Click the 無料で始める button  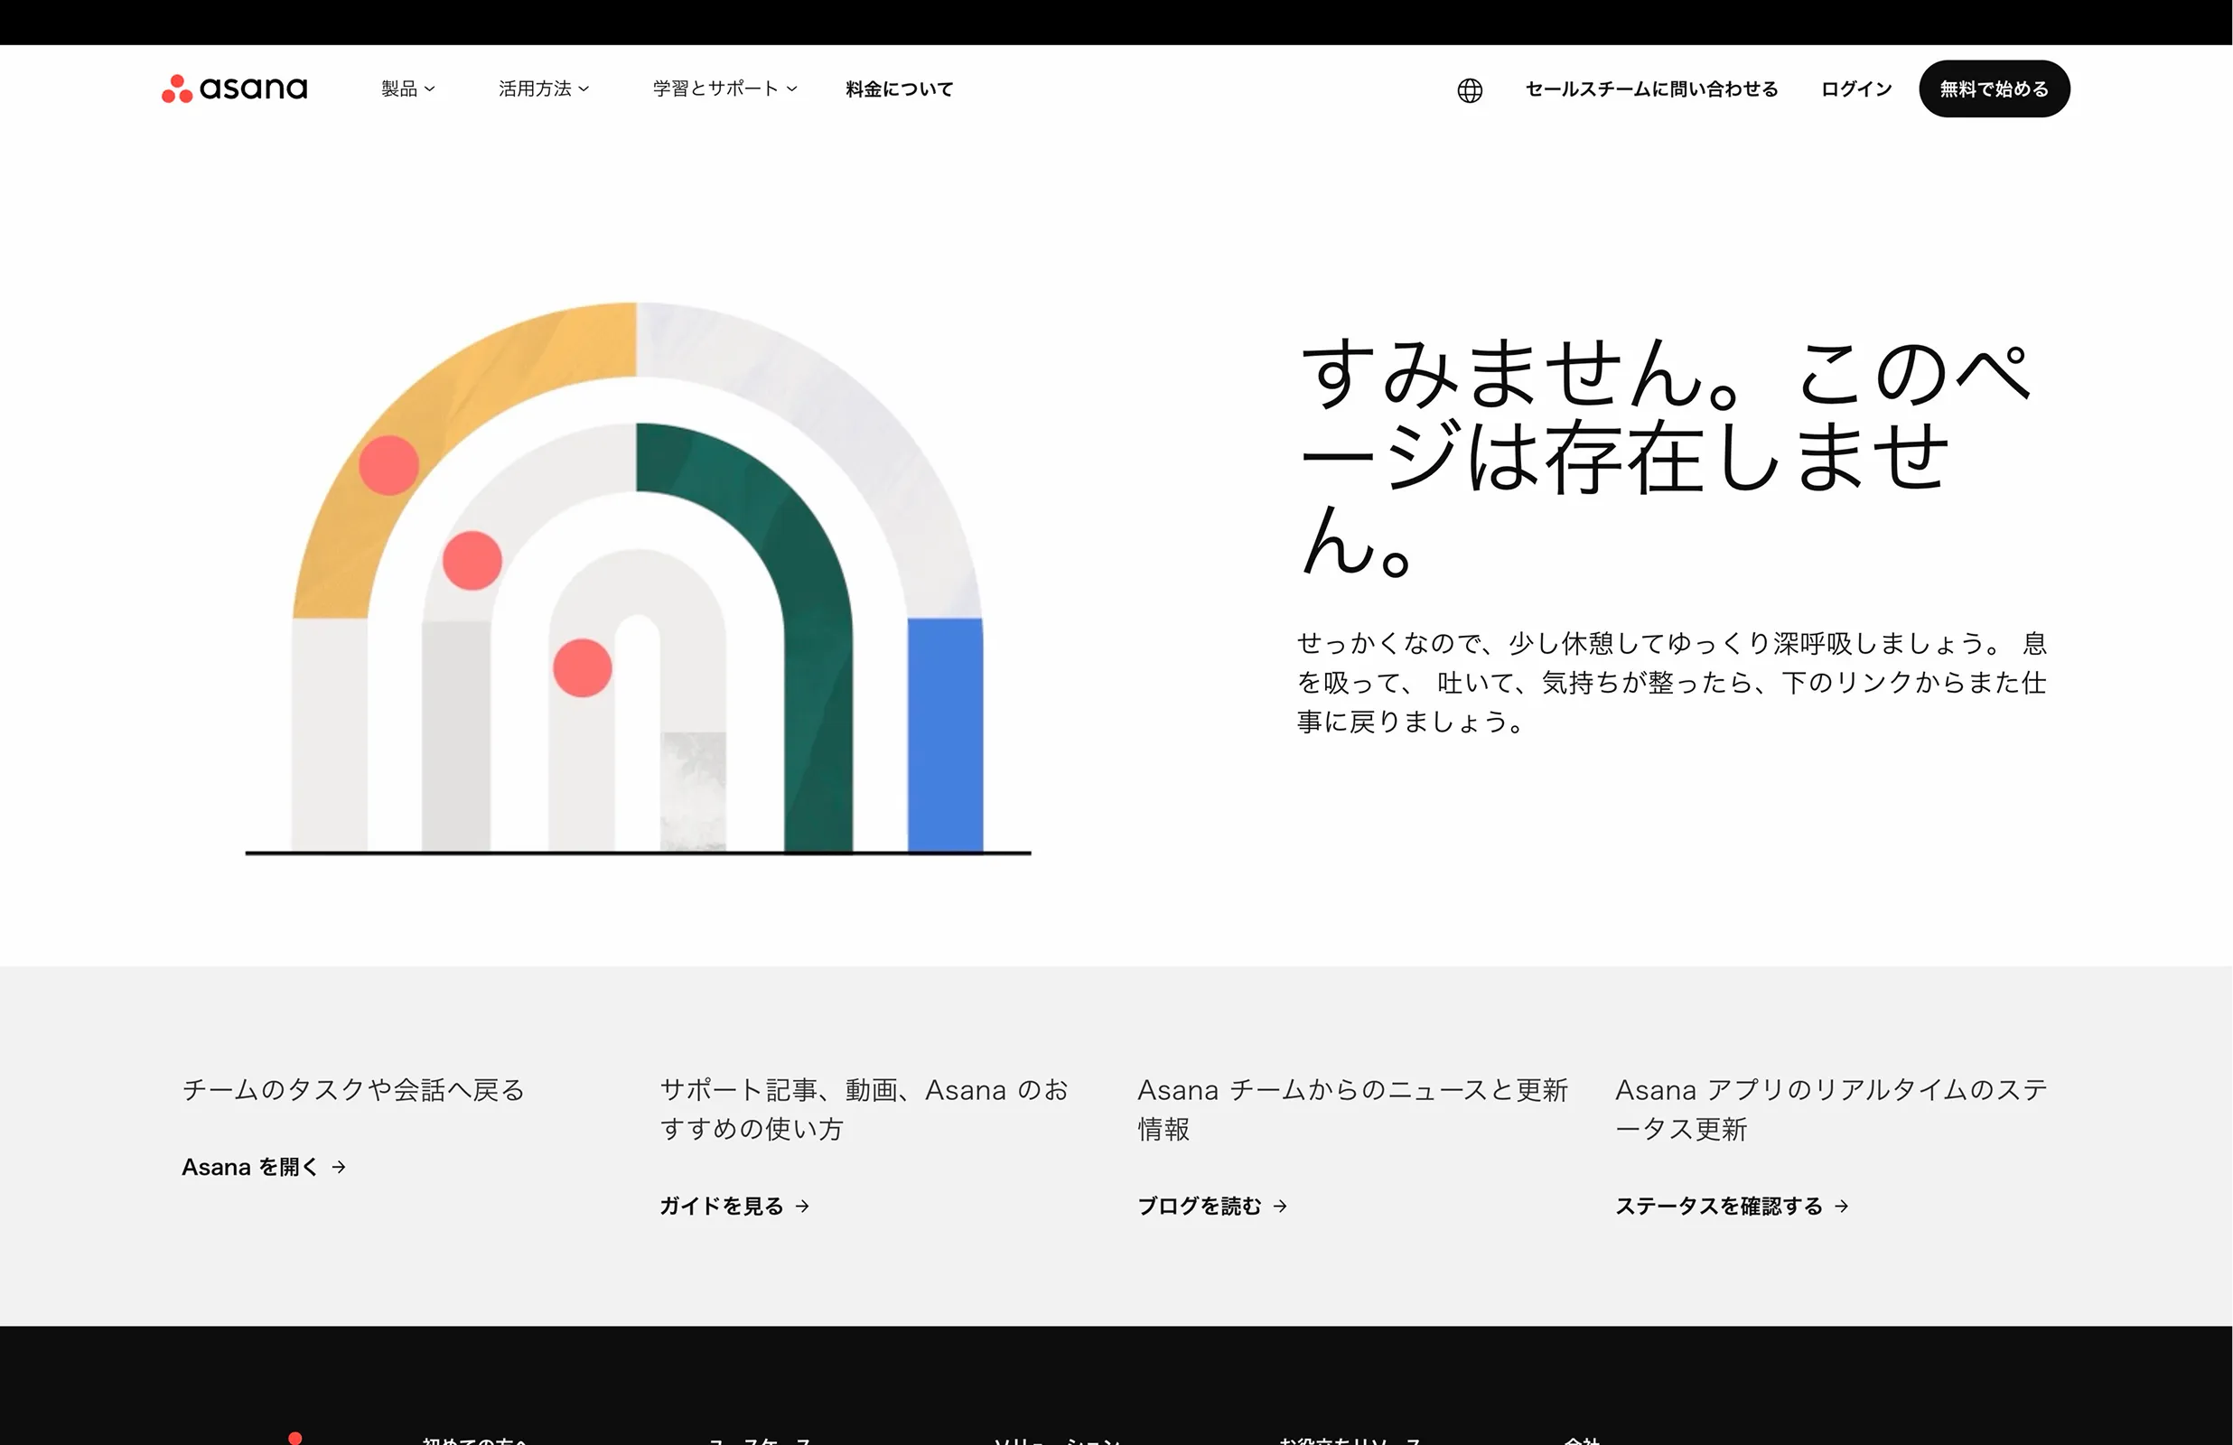tap(1994, 89)
